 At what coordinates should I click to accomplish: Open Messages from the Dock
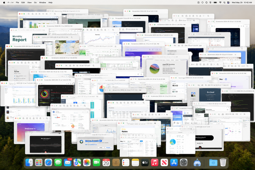click(x=58, y=162)
